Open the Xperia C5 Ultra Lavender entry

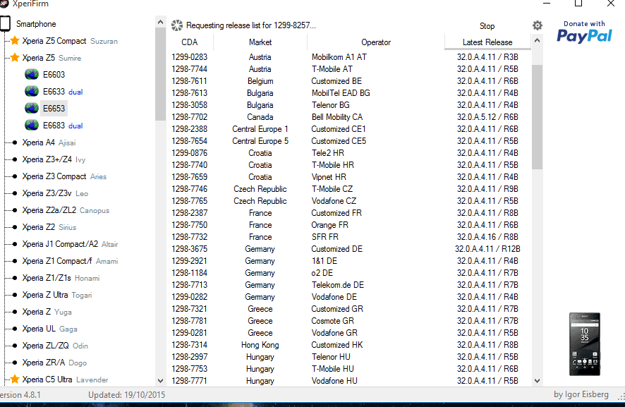65,379
